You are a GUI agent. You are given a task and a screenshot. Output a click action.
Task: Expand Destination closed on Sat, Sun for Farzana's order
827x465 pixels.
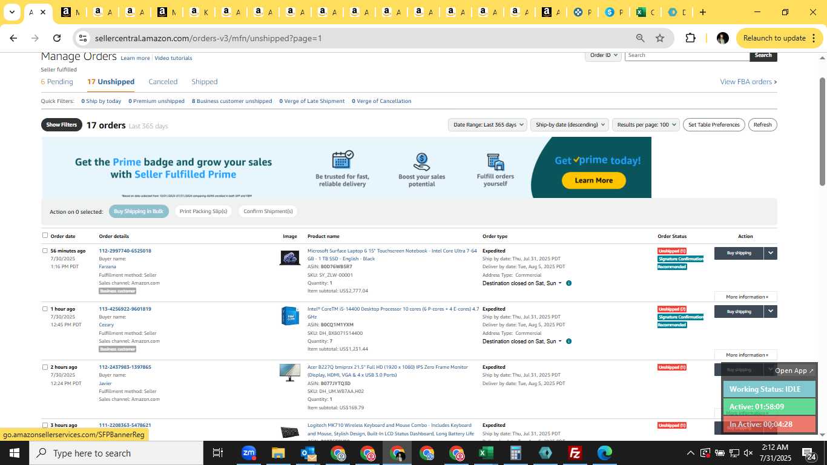tap(522, 283)
